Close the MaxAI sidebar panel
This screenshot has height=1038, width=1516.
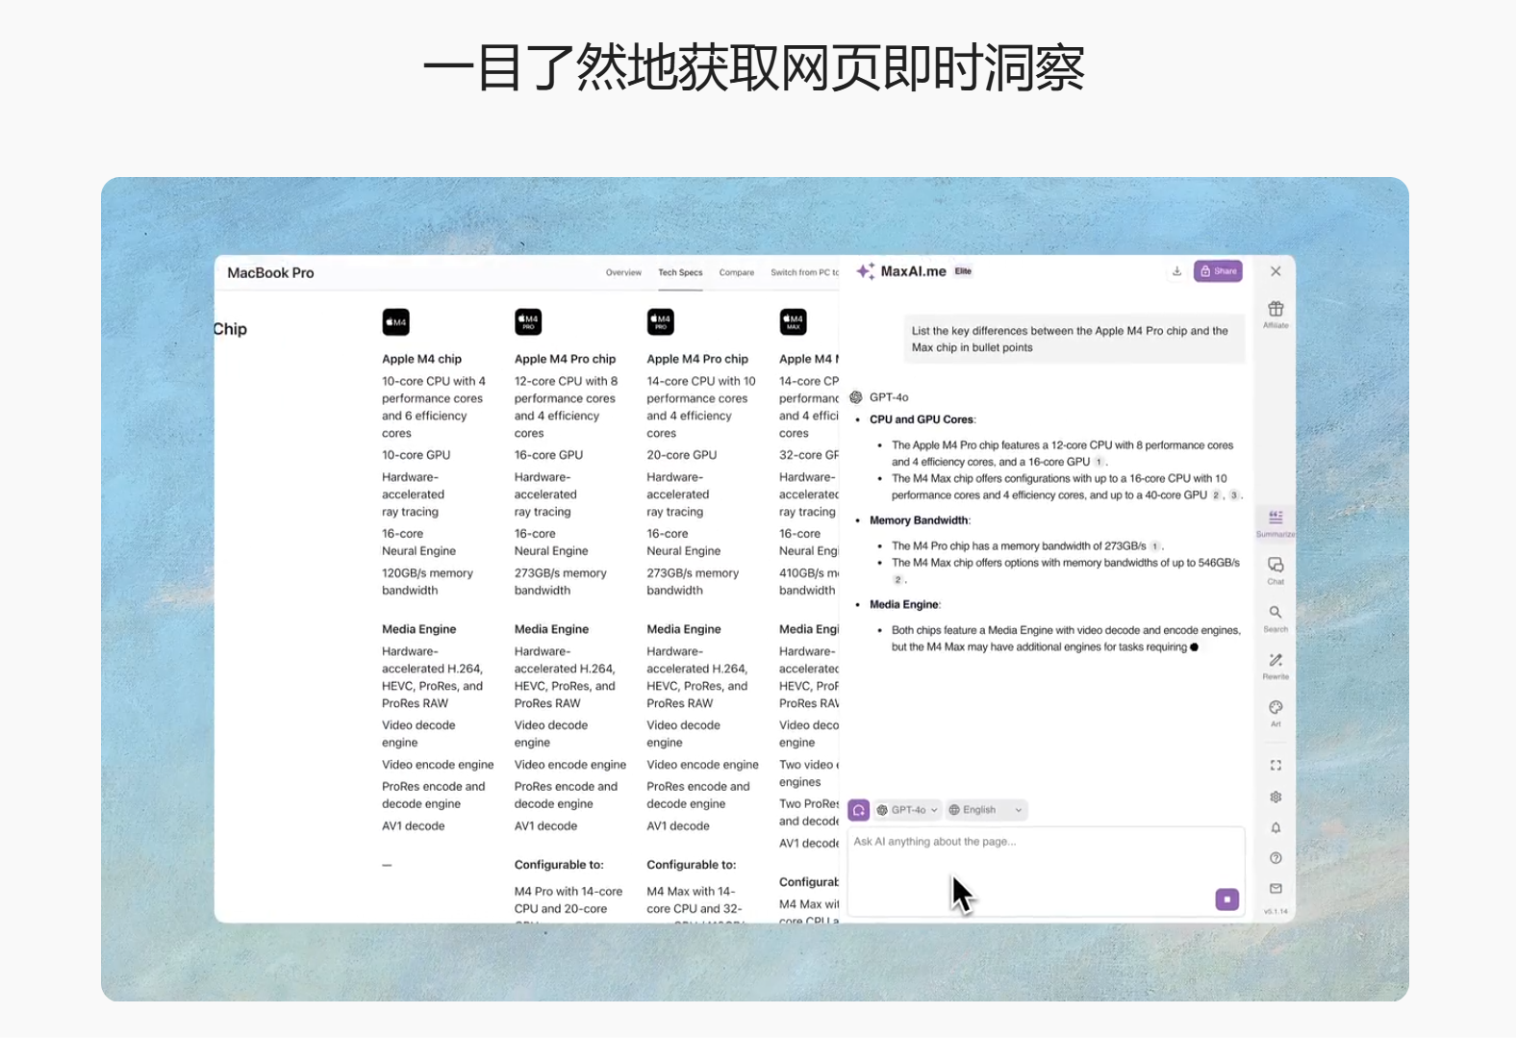click(x=1276, y=271)
